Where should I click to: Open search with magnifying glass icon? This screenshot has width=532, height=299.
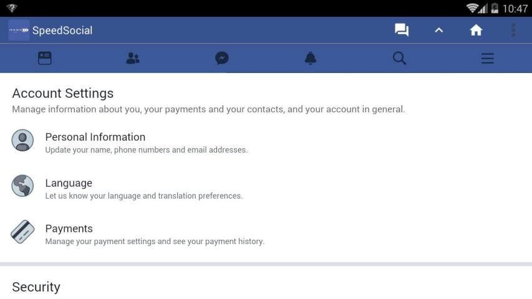(x=399, y=59)
